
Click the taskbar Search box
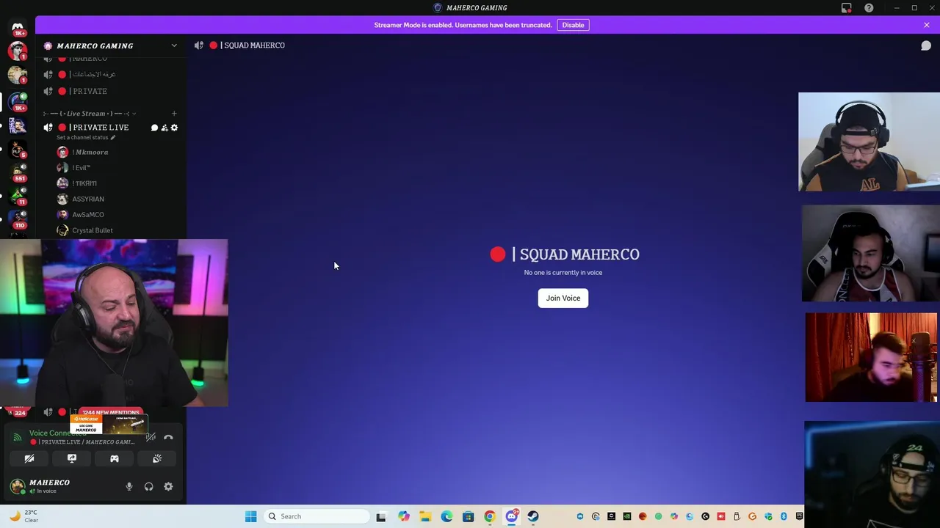(x=317, y=516)
